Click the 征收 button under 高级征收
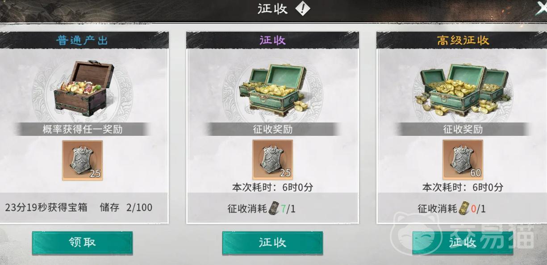This screenshot has width=547, height=265. coord(463,243)
